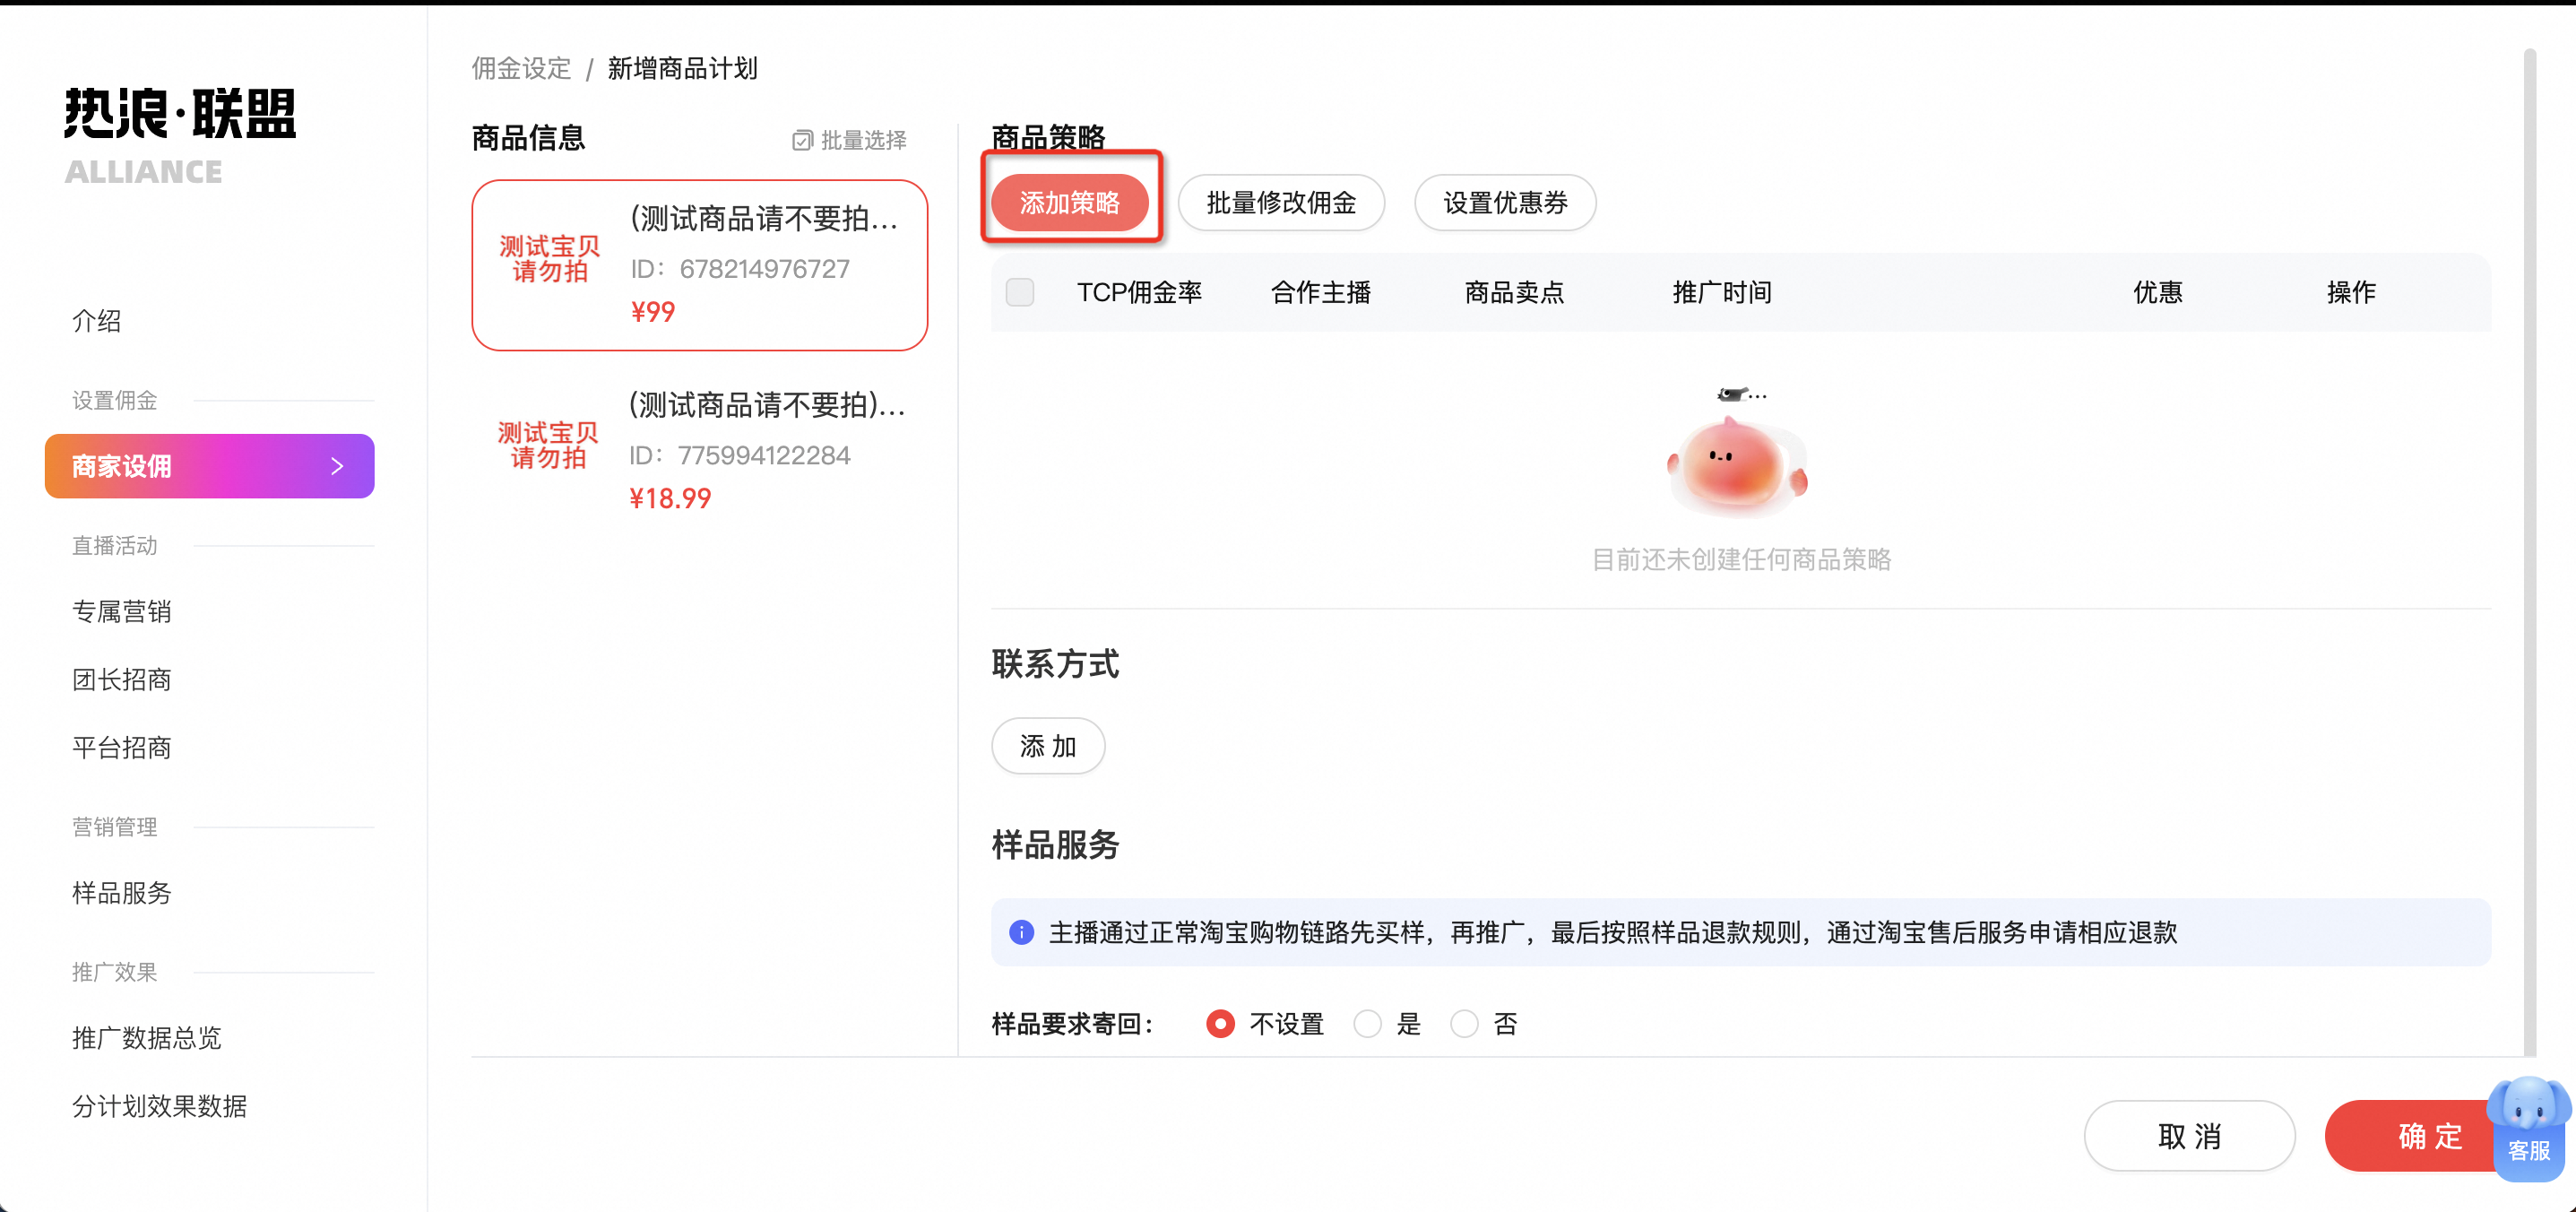Click the ¥18.99 price
Viewport: 2576px width, 1212px height.
click(x=670, y=498)
